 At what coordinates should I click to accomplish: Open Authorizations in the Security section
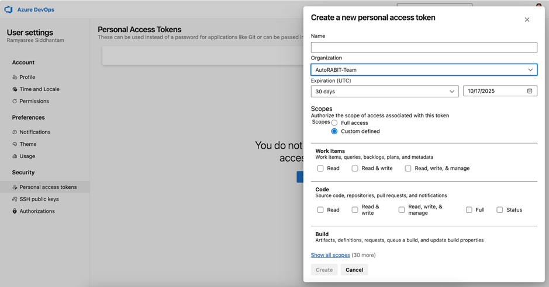pyautogui.click(x=37, y=211)
